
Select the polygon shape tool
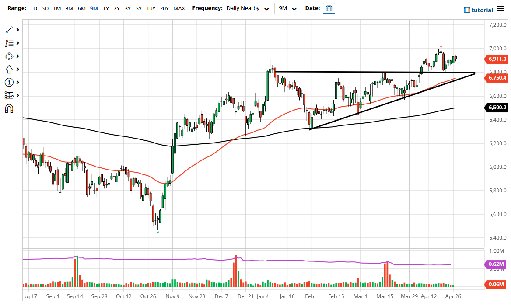(x=9, y=56)
